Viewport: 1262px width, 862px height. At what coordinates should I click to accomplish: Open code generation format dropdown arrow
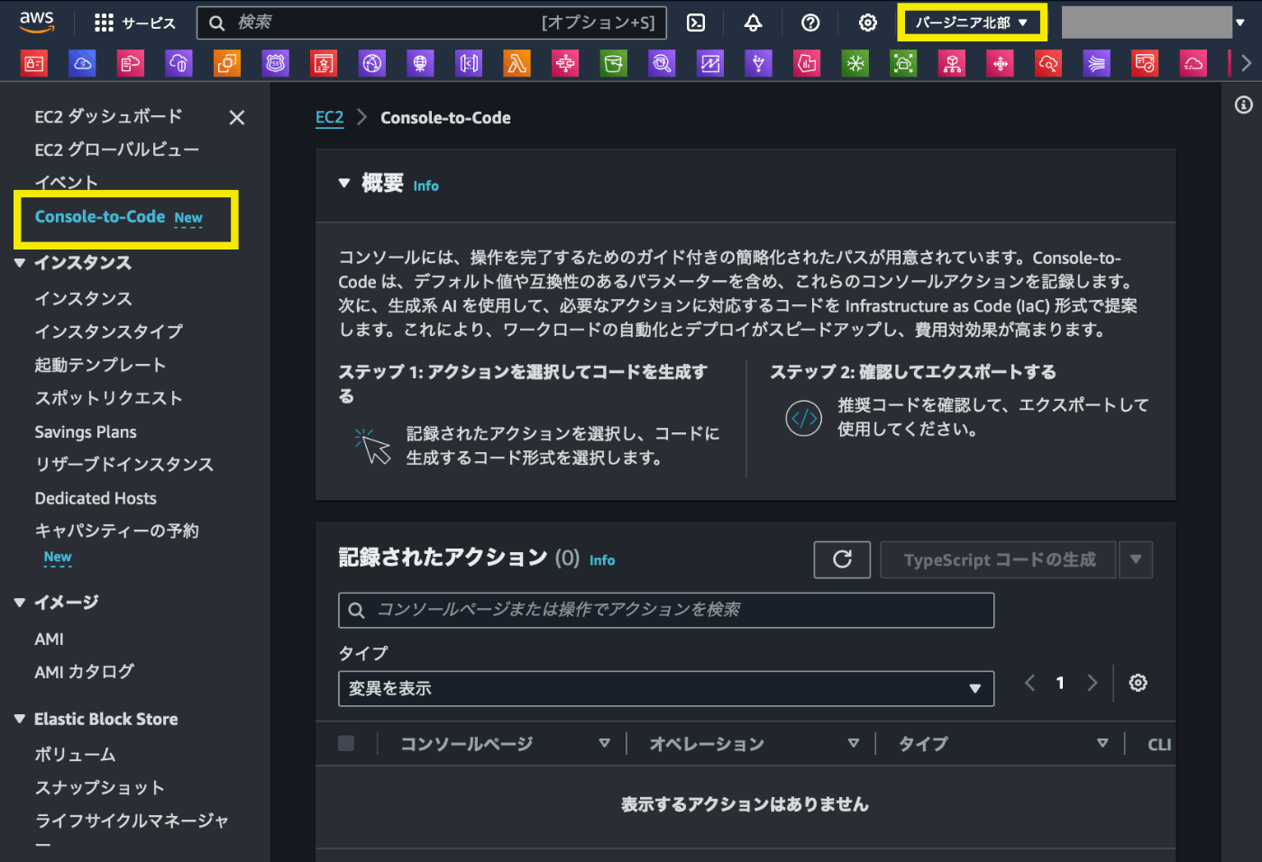point(1136,559)
